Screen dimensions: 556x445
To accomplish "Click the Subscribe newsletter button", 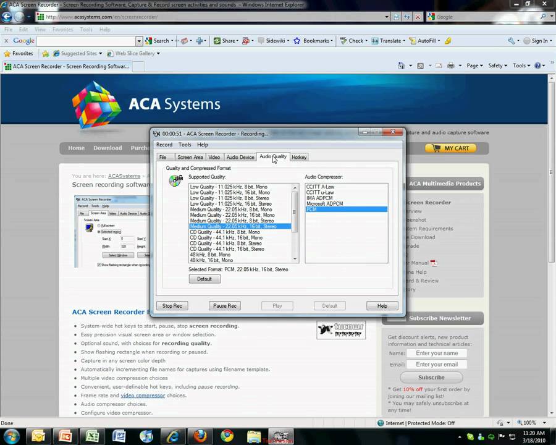I will click(431, 377).
